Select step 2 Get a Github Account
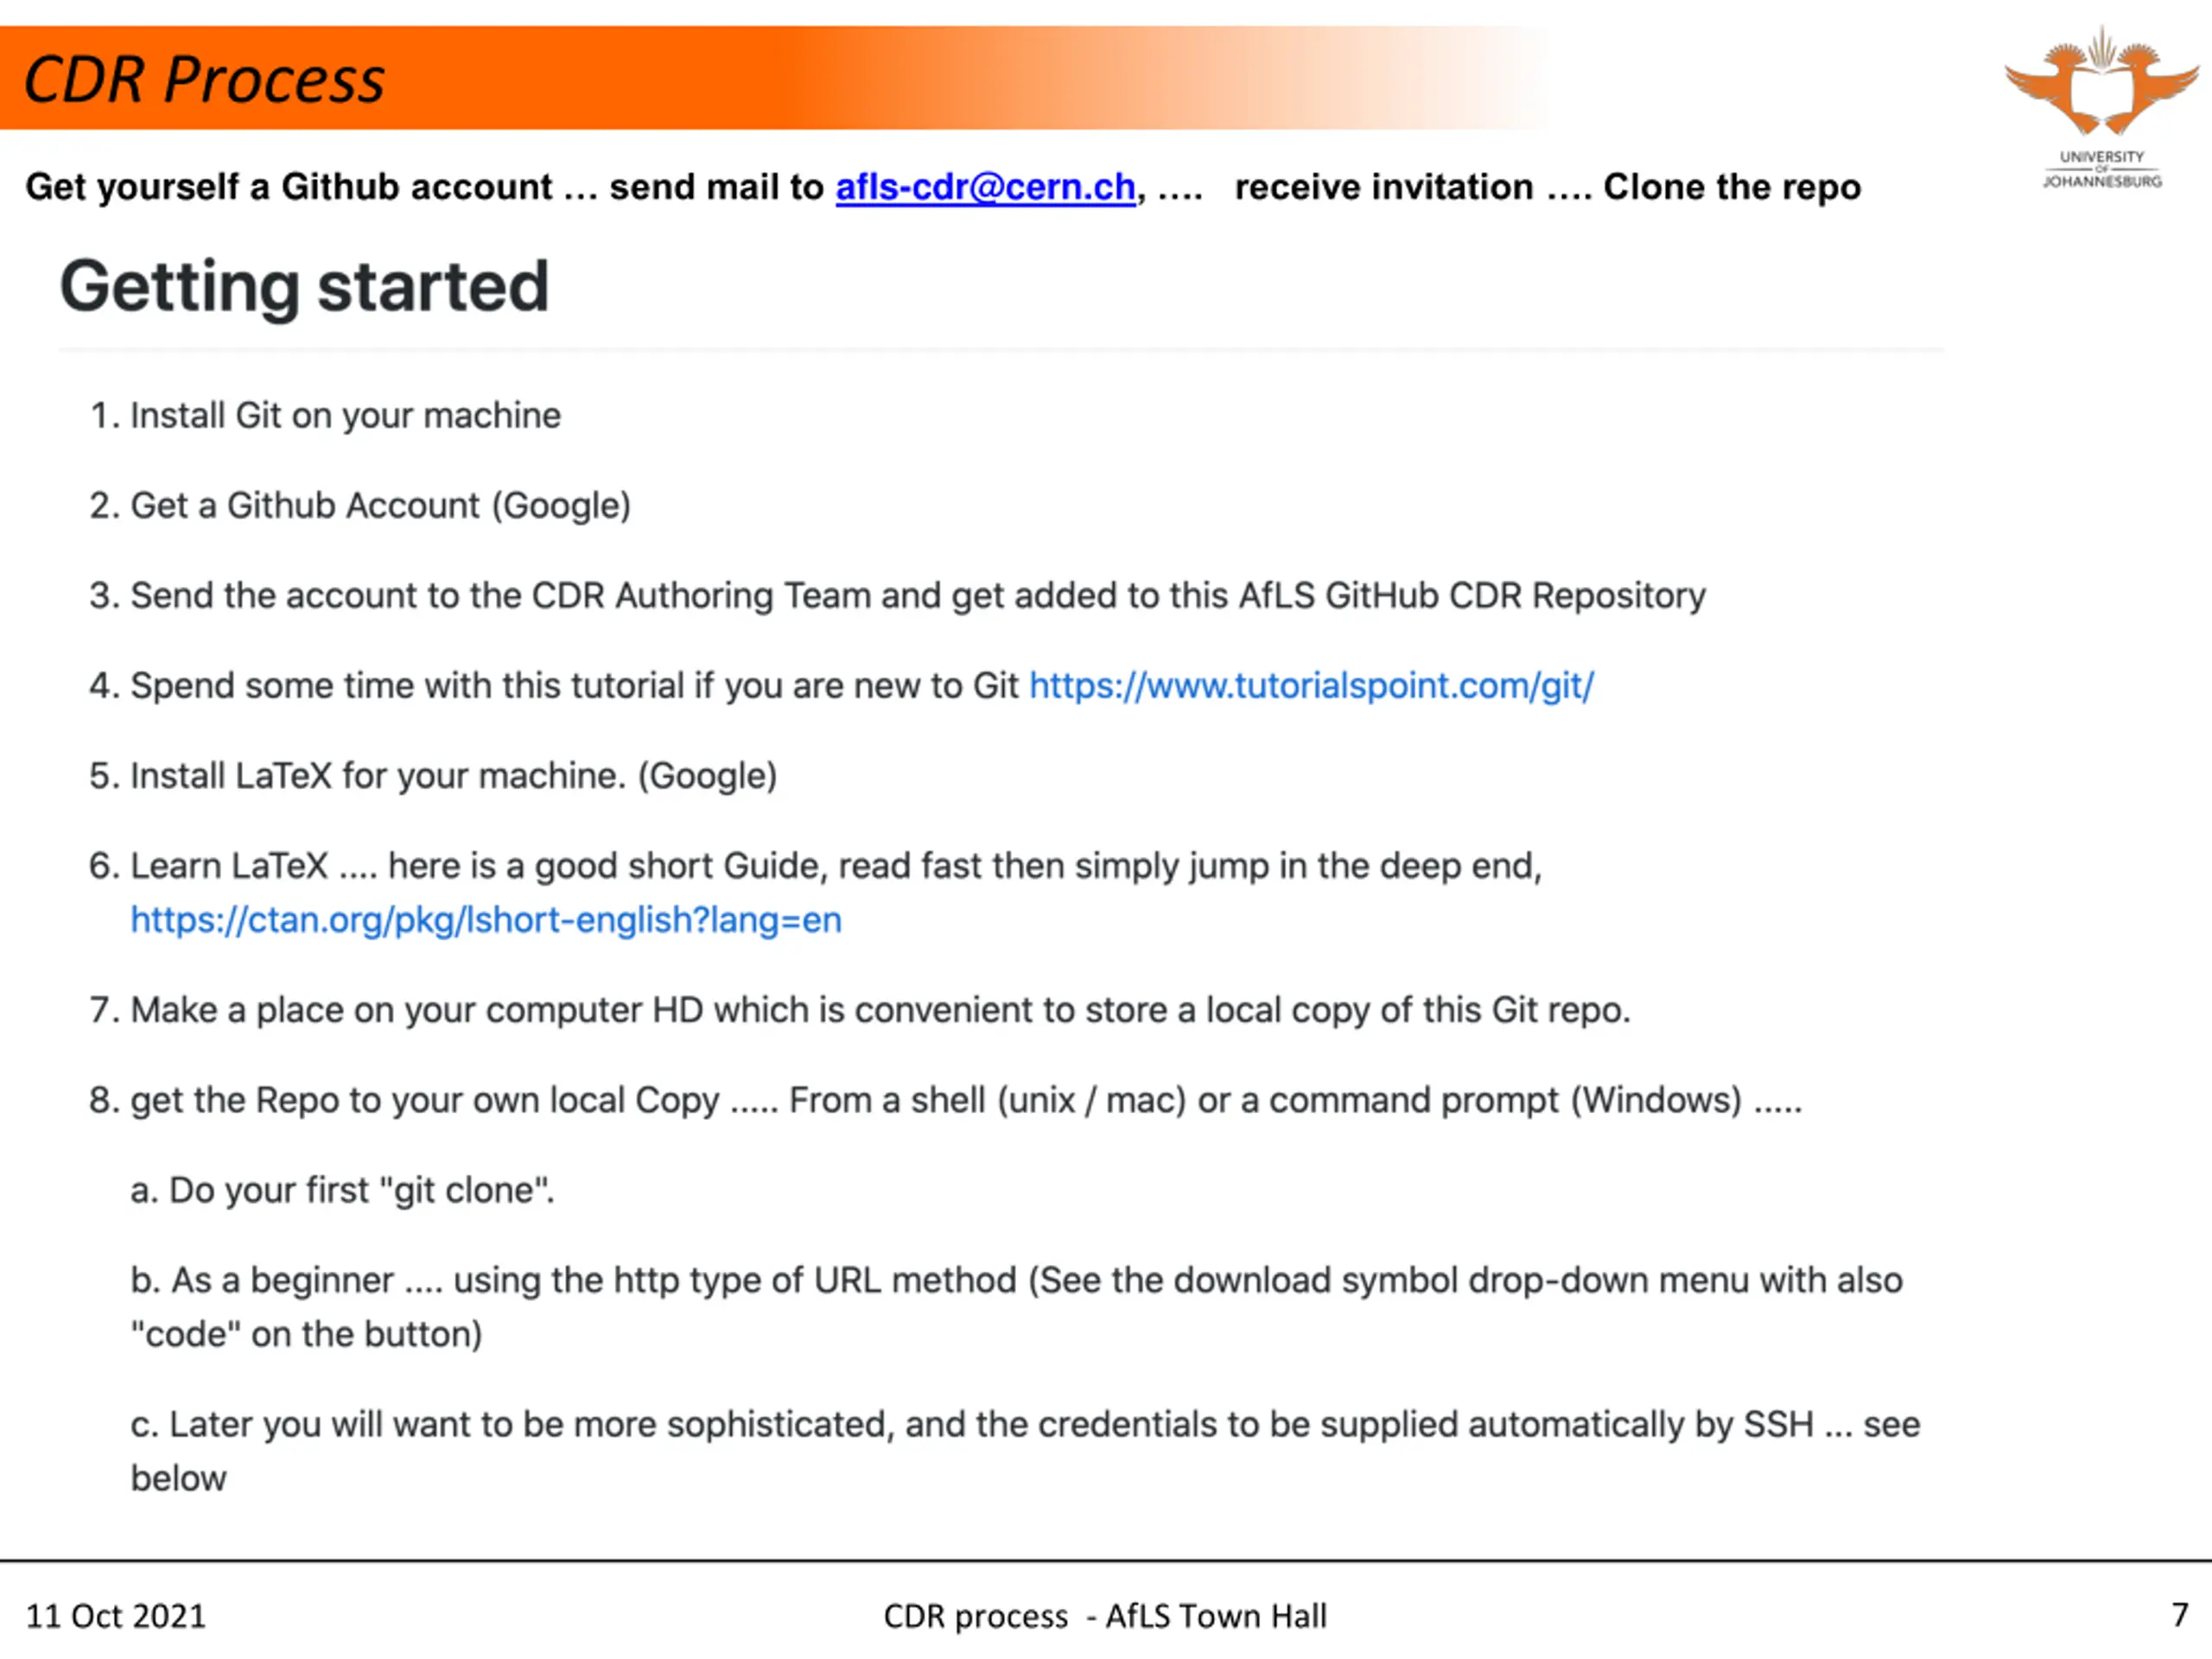Viewport: 2212px width, 1659px height. pyautogui.click(x=360, y=506)
